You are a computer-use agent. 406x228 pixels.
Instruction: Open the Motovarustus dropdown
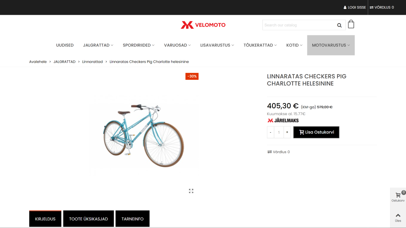pos(331,45)
